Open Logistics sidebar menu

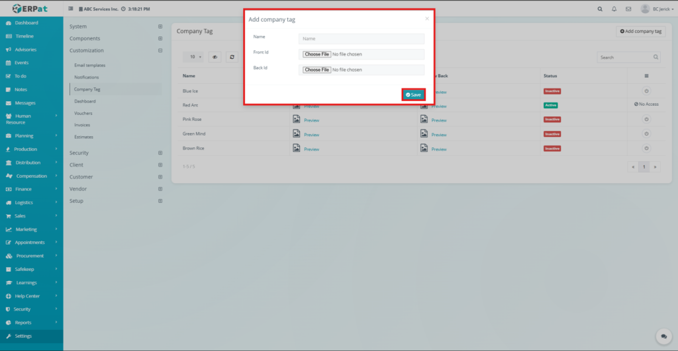point(32,202)
